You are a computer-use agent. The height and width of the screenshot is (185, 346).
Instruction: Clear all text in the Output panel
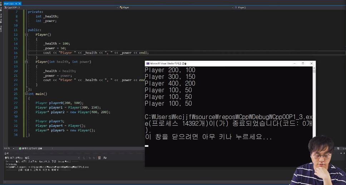(99, 158)
